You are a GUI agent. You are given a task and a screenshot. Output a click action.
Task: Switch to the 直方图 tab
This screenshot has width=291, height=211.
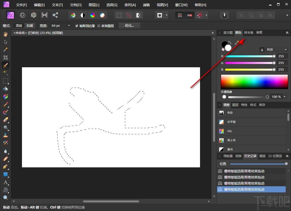pyautogui.click(x=228, y=33)
